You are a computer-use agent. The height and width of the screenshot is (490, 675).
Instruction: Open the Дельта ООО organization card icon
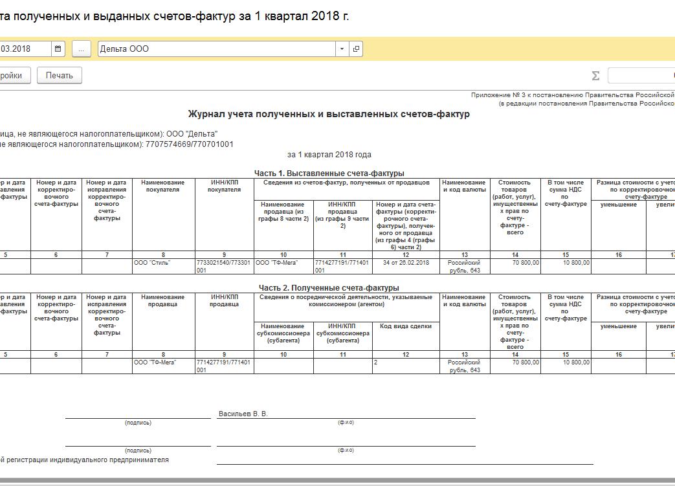click(x=356, y=49)
